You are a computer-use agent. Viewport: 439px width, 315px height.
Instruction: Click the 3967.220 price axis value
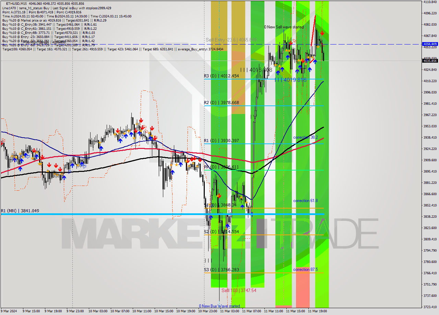pyautogui.click(x=430, y=115)
